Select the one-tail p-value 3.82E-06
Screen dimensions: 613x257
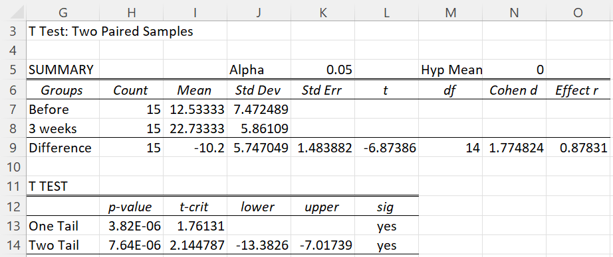[x=132, y=226]
